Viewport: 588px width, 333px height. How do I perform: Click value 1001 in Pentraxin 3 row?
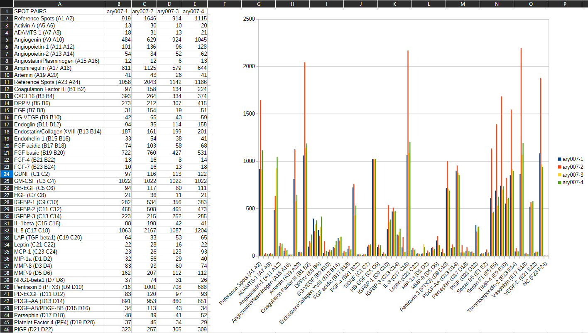pyautogui.click(x=144, y=287)
